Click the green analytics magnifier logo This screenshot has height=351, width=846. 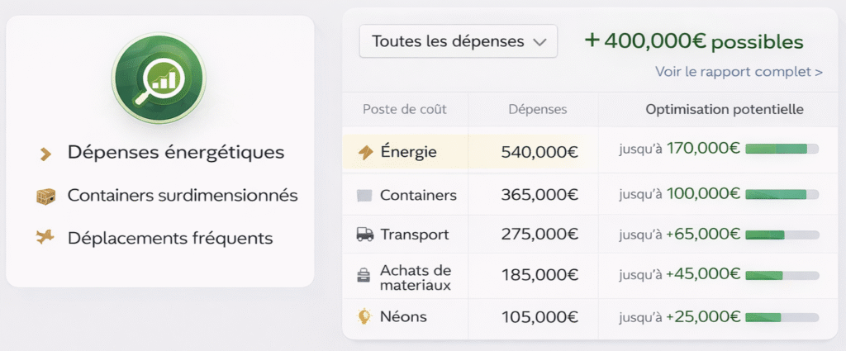pos(159,79)
